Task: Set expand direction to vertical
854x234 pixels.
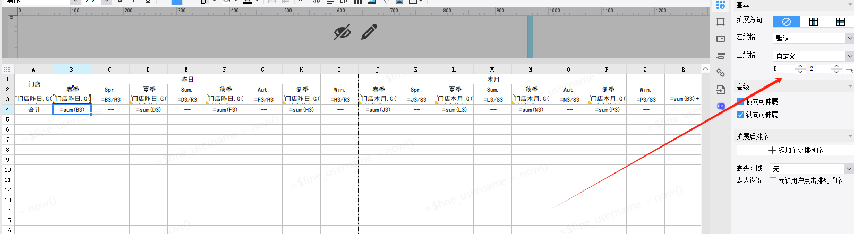Action: point(814,22)
